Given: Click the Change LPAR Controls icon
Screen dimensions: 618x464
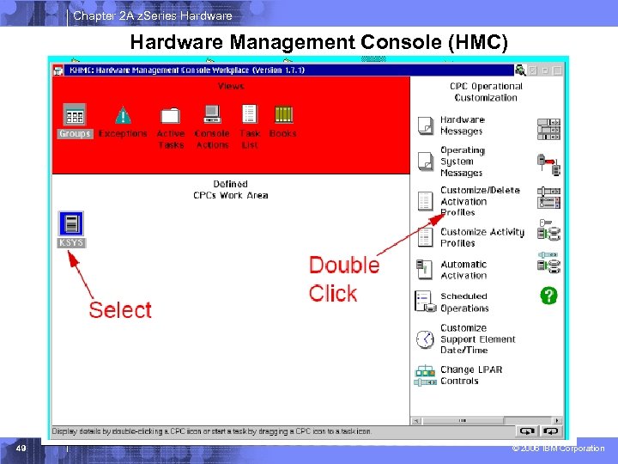Looking at the screenshot, I should [425, 375].
